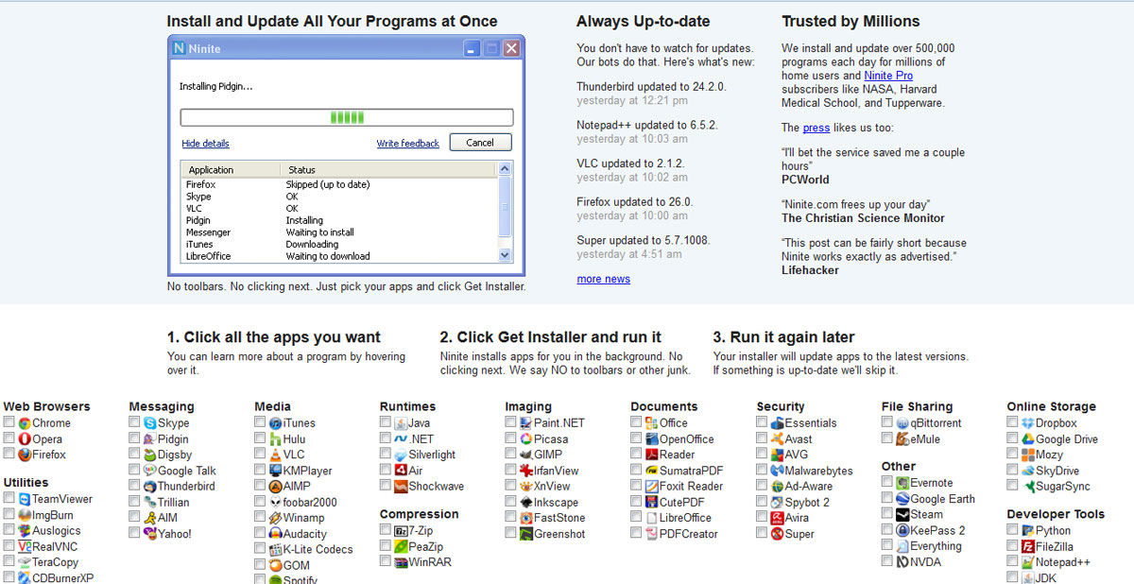1134x584 pixels.
Task: Click the Skype icon under Messaging
Action: 150,423
